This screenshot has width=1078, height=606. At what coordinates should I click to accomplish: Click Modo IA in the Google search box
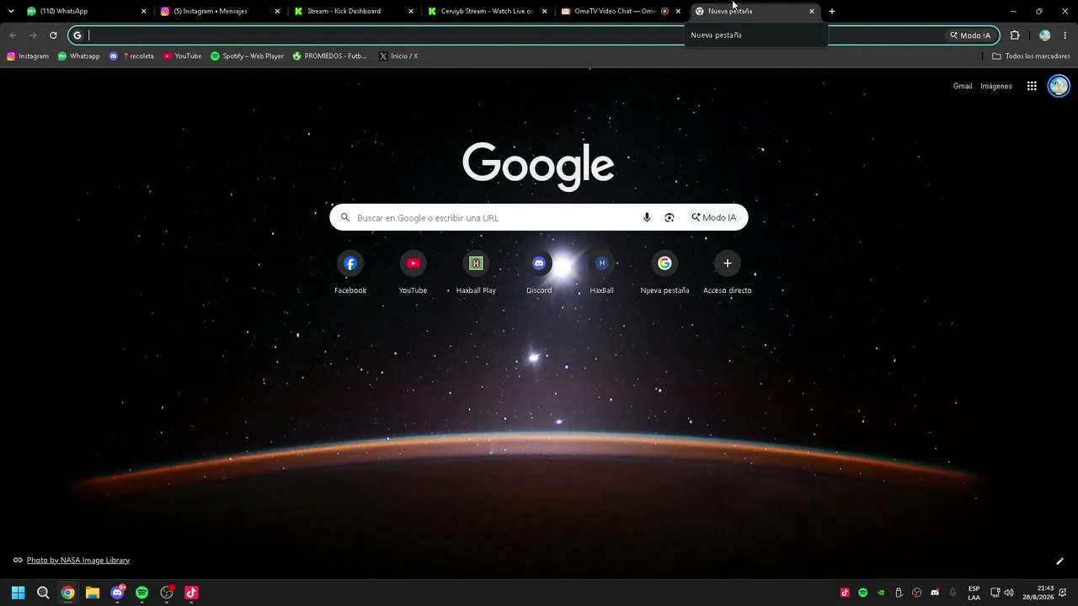714,217
